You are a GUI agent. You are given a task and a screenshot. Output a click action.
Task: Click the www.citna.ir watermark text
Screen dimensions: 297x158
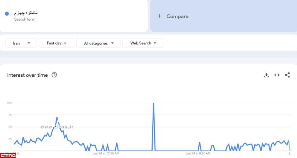click(57, 126)
